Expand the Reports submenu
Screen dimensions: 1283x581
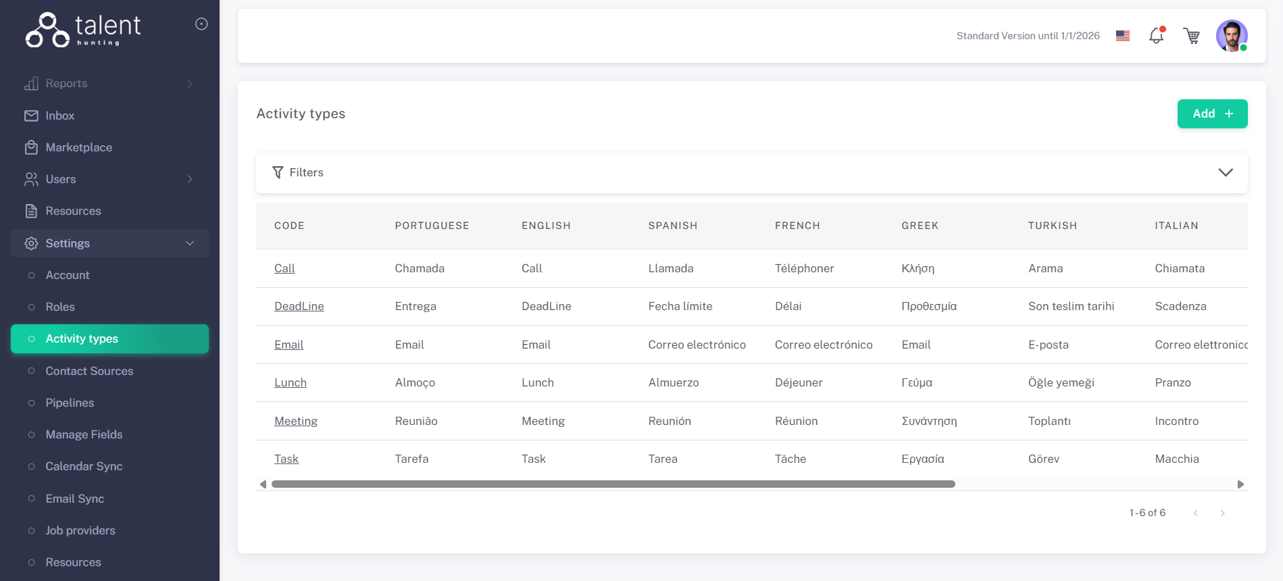[x=190, y=84]
